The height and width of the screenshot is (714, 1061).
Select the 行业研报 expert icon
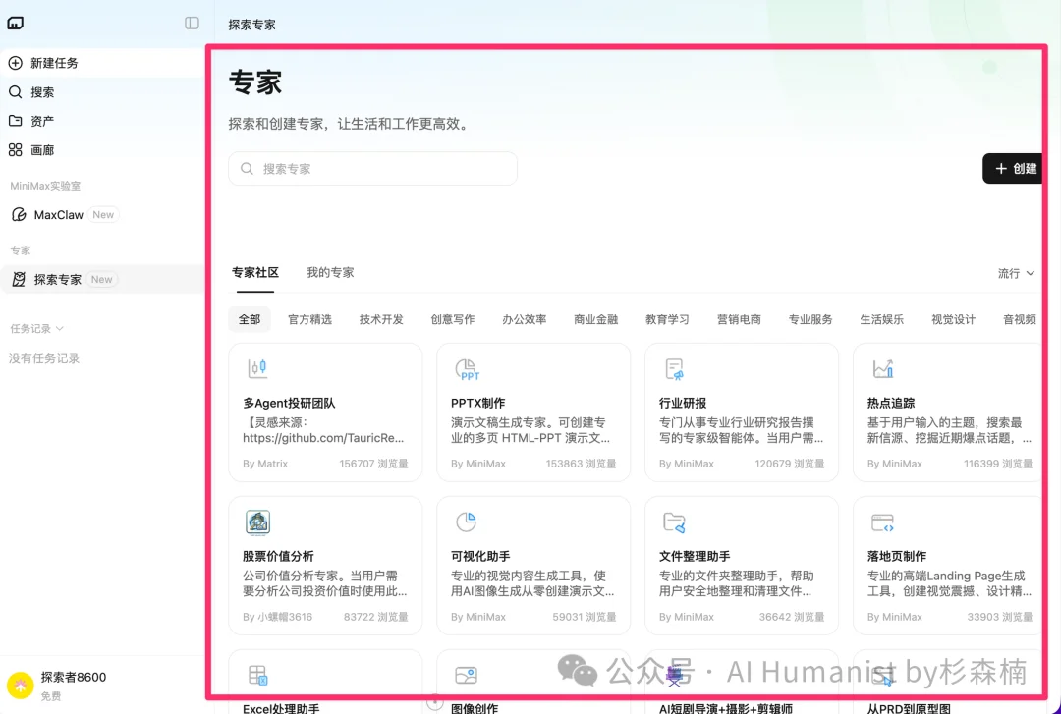tap(674, 369)
